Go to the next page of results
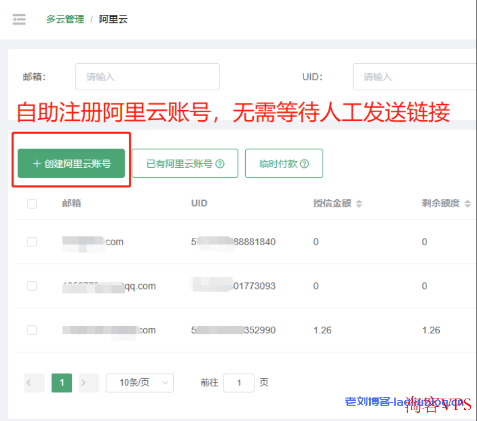Image resolution: width=477 pixels, height=421 pixels. click(89, 383)
